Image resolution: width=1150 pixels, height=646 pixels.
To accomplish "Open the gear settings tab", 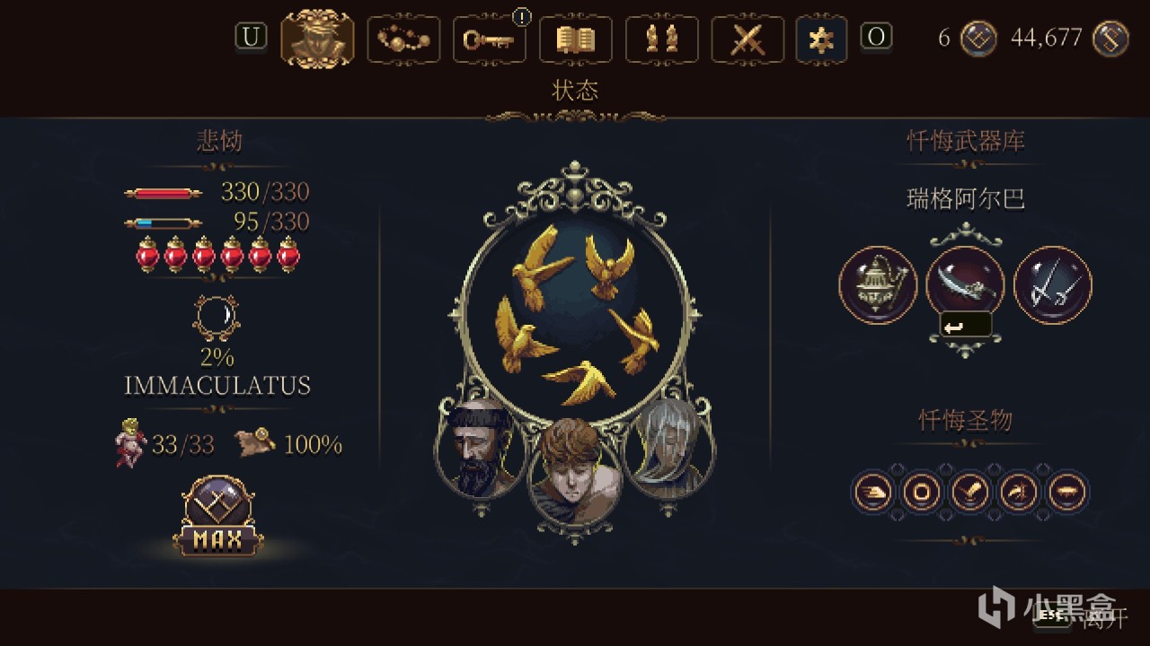I will [x=821, y=39].
